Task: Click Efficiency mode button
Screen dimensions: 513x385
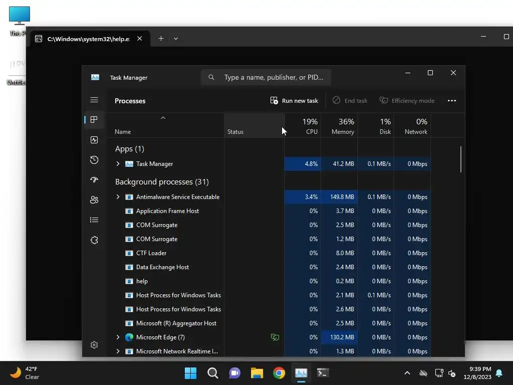Action: tap(407, 100)
